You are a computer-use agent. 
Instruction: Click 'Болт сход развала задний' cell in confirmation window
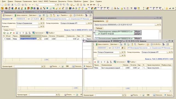coord(112,68)
